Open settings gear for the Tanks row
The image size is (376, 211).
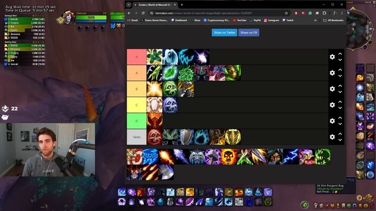point(332,137)
